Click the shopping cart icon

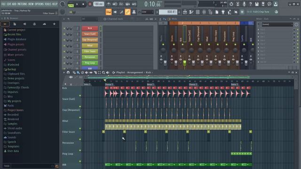pos(242,12)
